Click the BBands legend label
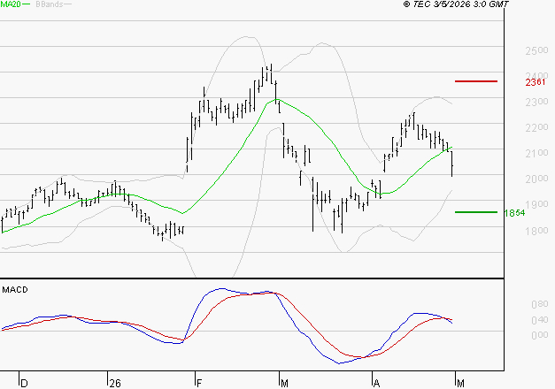This screenshot has height=389, width=555. tap(50, 4)
